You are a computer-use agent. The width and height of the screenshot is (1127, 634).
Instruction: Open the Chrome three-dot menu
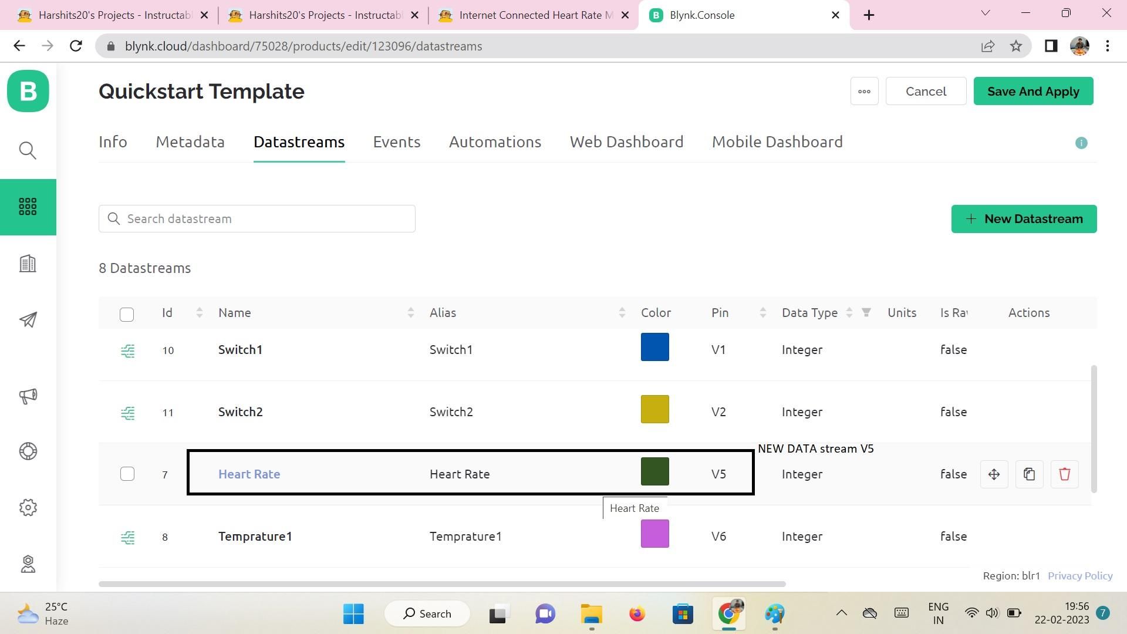(x=1108, y=46)
